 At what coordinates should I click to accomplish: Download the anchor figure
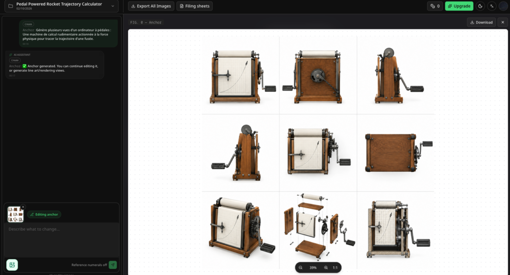coord(482,22)
